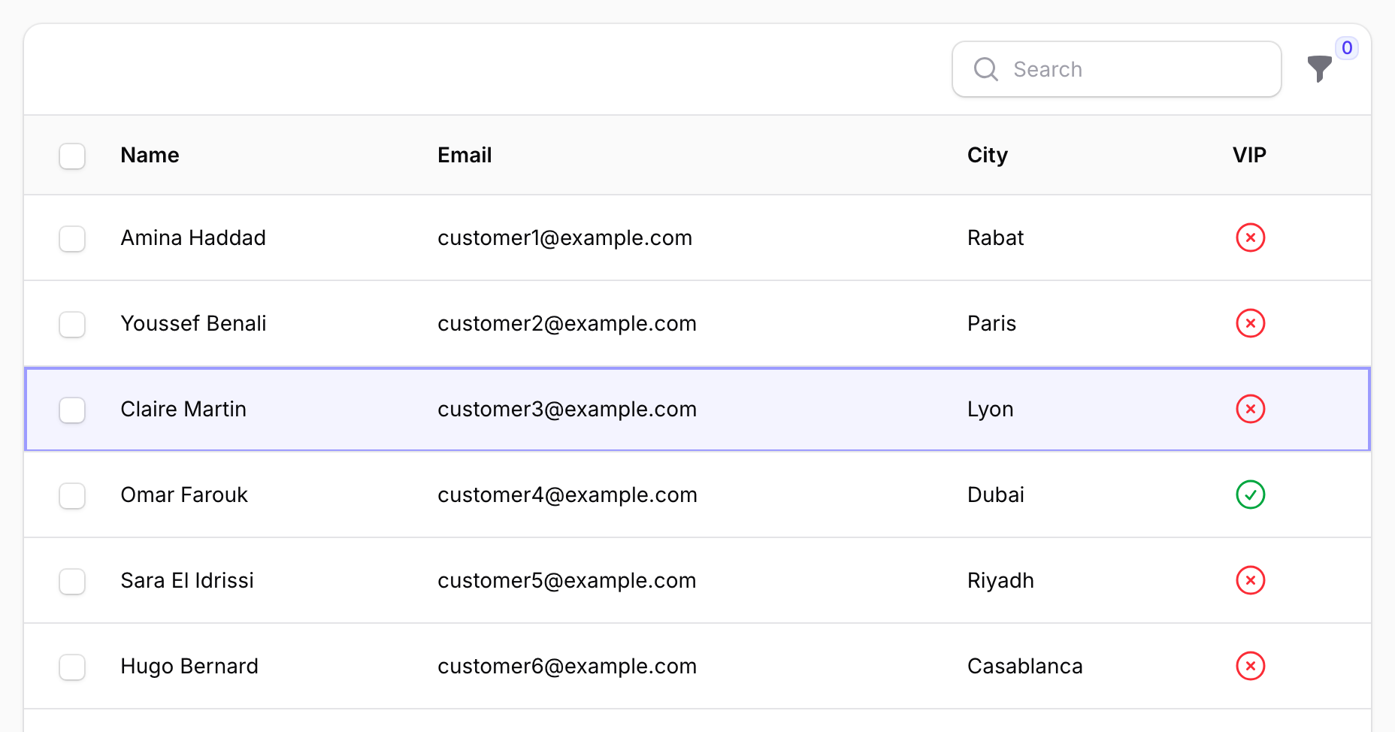Click email customer3@example.com
Screen dimensions: 1395x732
point(567,409)
